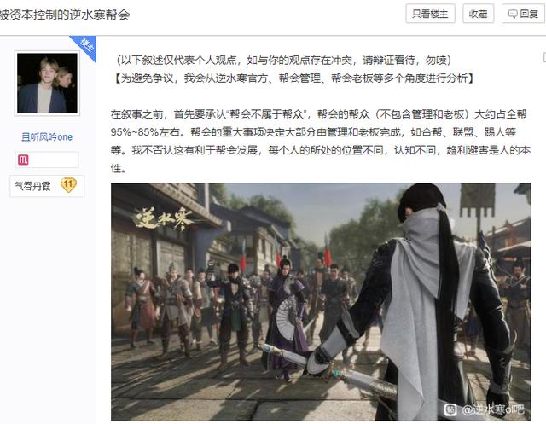Image resolution: width=546 pixels, height=424 pixels.
Task: Click the @逆水寒ol吧 watermark on image
Action: coord(493,409)
